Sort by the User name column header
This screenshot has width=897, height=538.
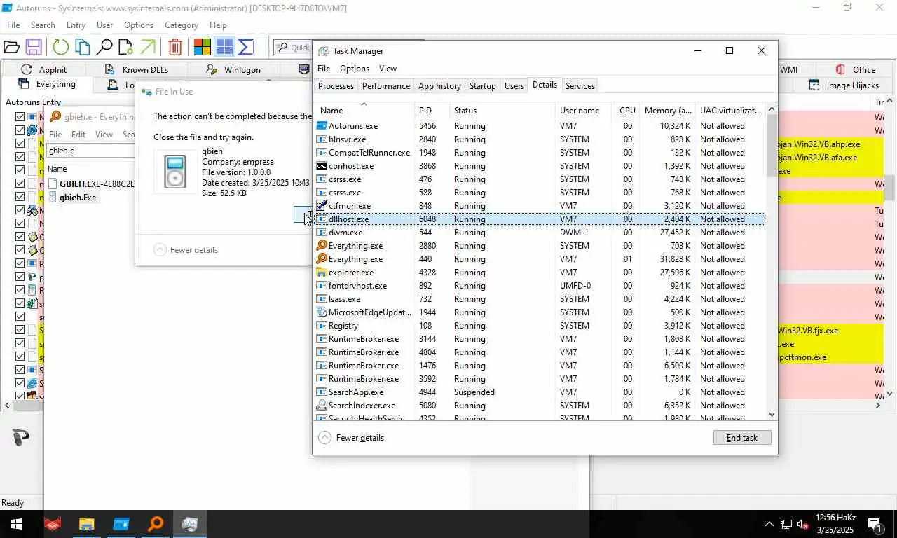coord(583,110)
